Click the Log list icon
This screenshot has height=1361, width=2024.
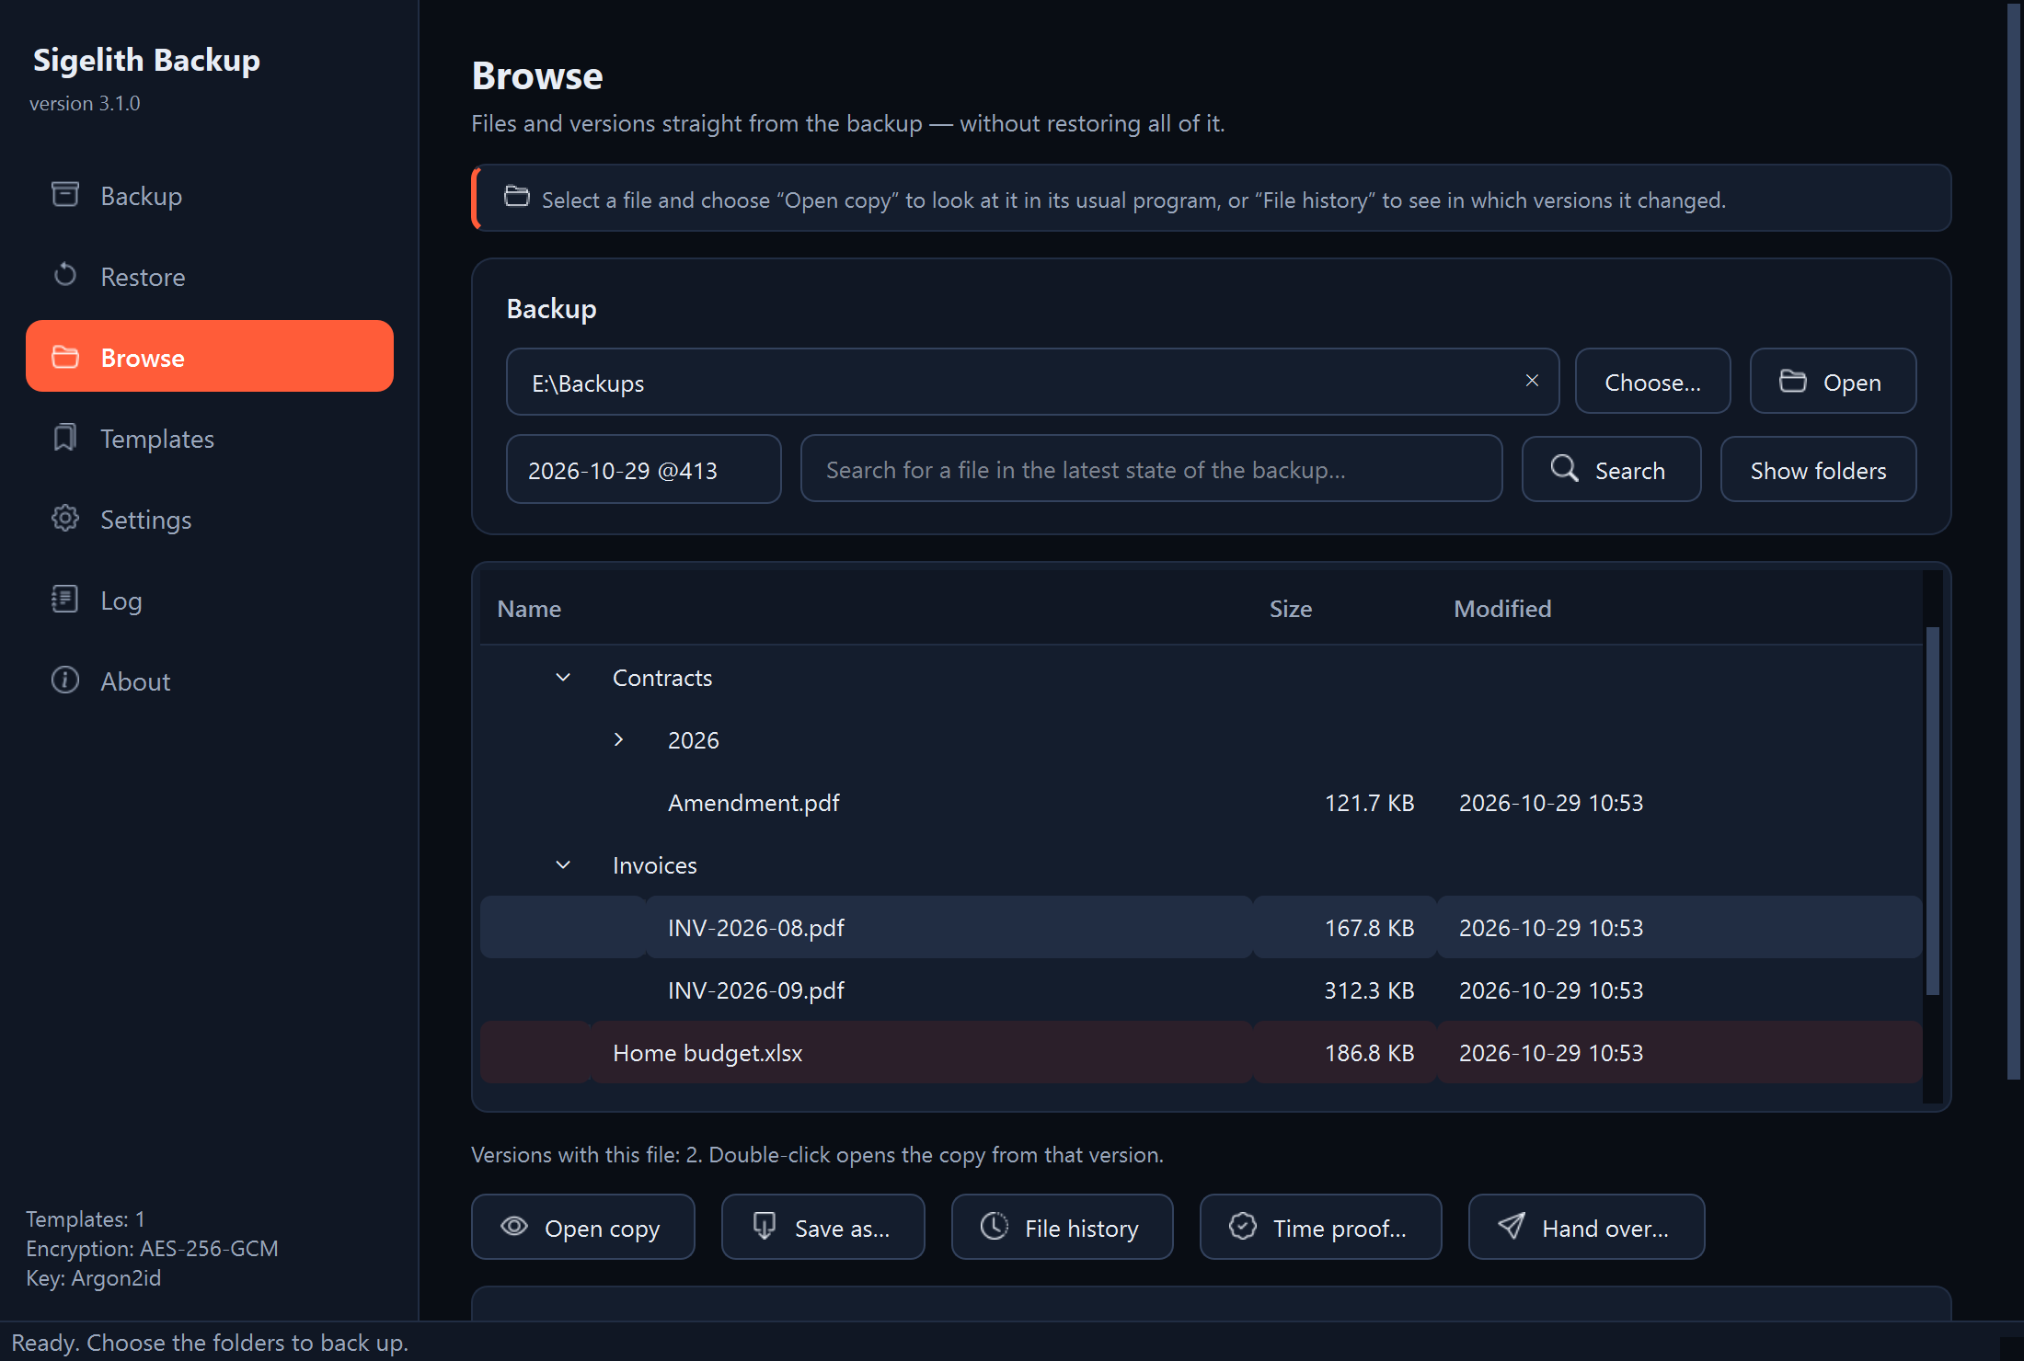[x=65, y=600]
